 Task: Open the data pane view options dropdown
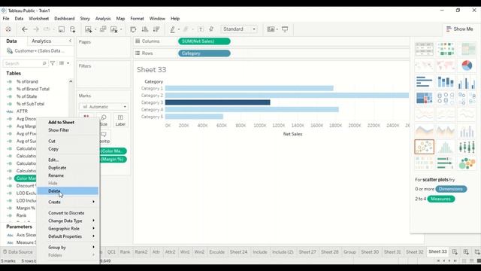[x=64, y=63]
